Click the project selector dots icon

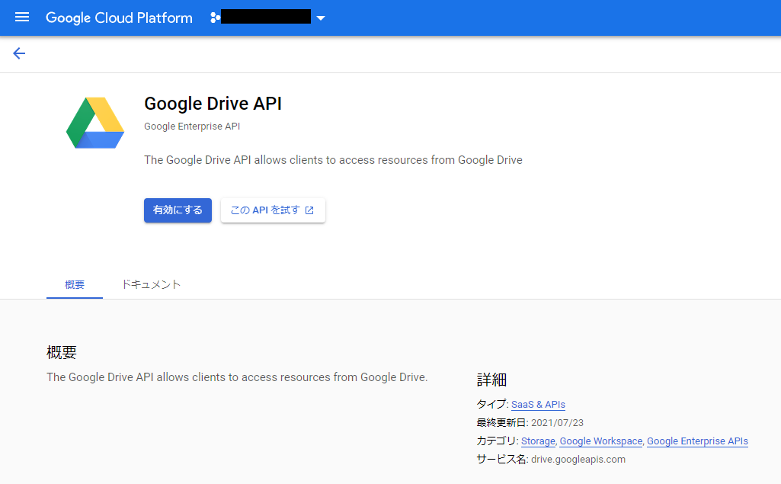pos(215,18)
